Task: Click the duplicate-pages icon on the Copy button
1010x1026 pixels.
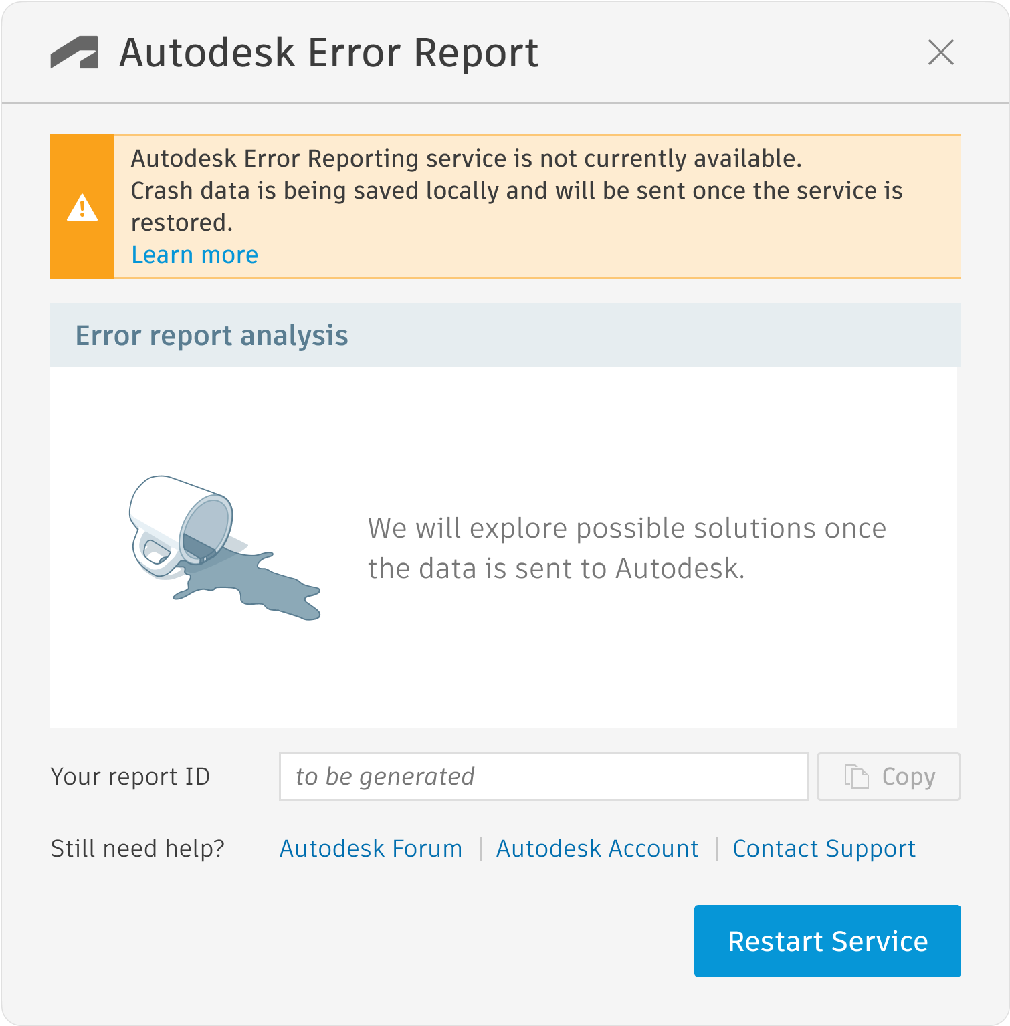Action: pyautogui.click(x=855, y=777)
